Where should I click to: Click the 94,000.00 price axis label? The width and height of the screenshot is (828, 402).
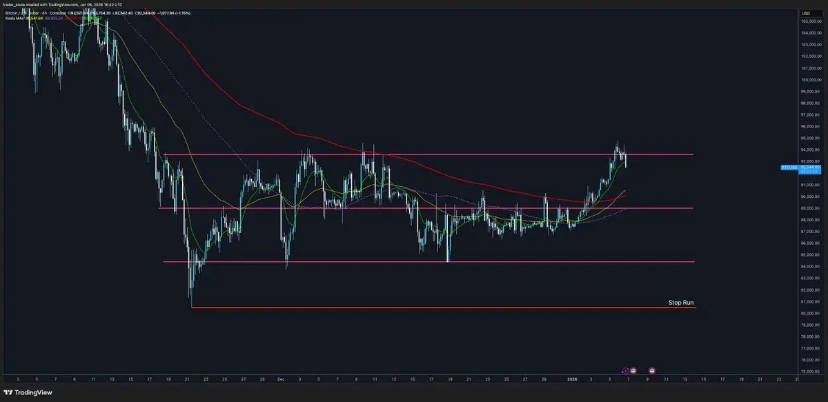(810, 150)
